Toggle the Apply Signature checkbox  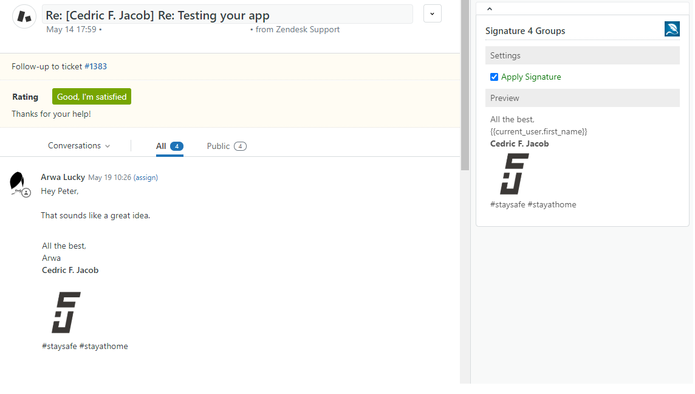494,77
